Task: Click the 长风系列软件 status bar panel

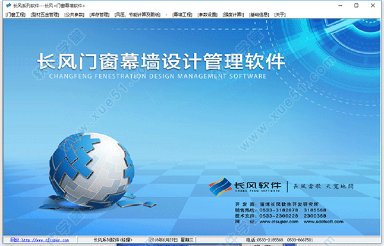Action: coord(113,240)
